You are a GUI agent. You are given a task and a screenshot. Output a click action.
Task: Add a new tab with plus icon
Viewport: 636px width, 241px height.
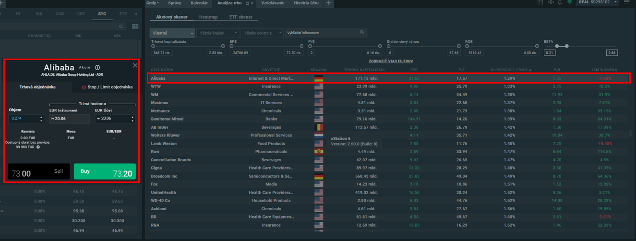pos(328,3)
